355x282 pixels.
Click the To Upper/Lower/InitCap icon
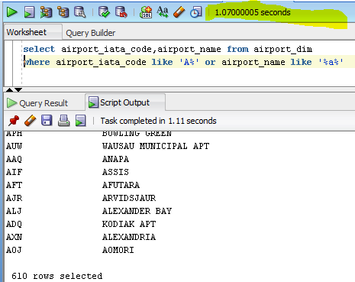(163, 12)
